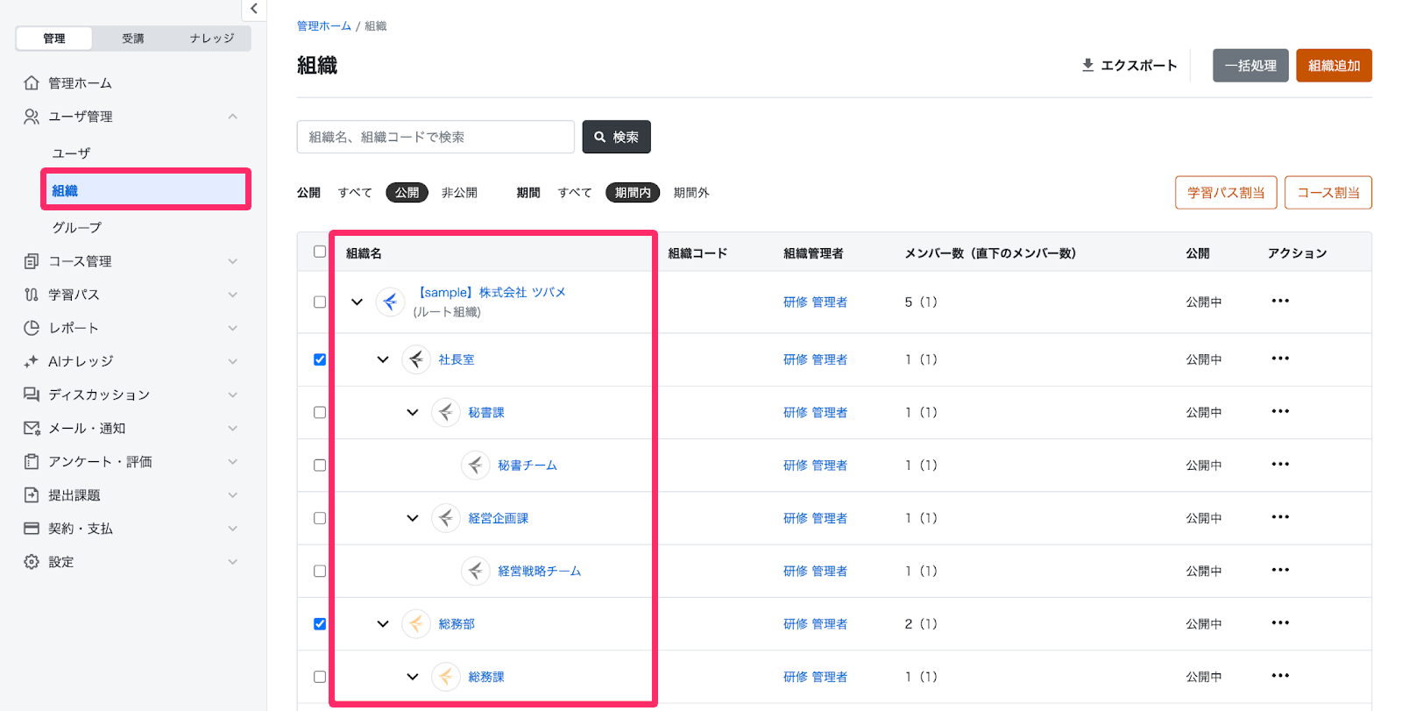Open action dots menu for 社長室 row
This screenshot has height=711, width=1402.
pyautogui.click(x=1280, y=358)
